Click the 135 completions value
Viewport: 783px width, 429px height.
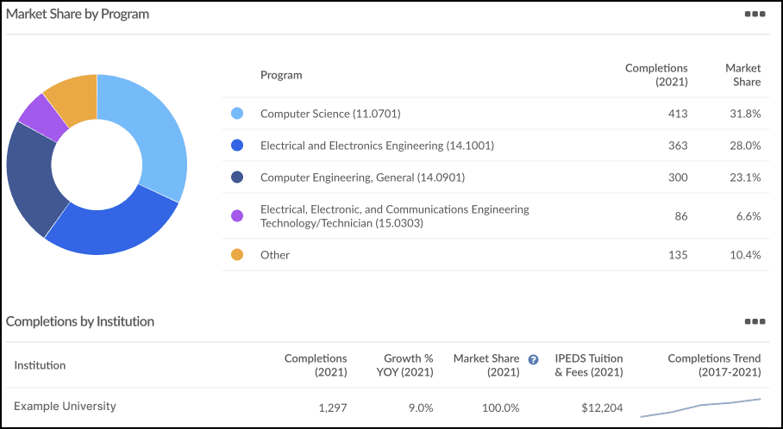pyautogui.click(x=678, y=255)
